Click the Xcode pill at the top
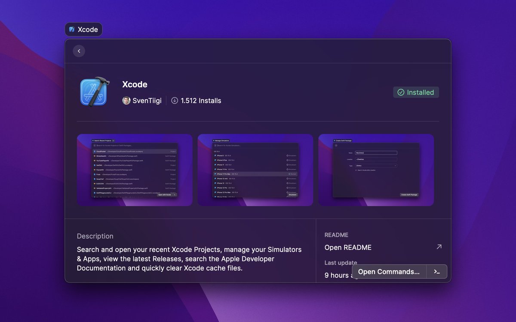Screen dimensions: 516x322 point(83,29)
